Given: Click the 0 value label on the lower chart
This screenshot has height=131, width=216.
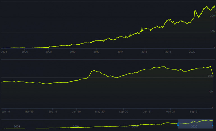Looking at the screenshot, I should click(212, 107).
